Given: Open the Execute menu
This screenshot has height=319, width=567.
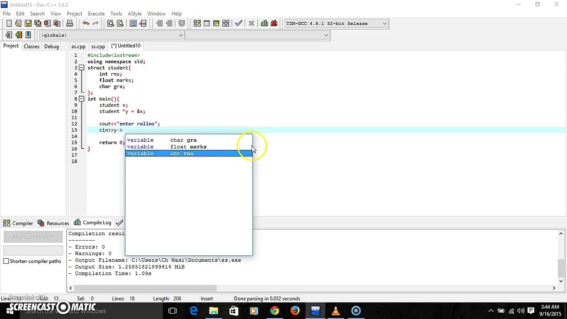Looking at the screenshot, I should tap(96, 14).
